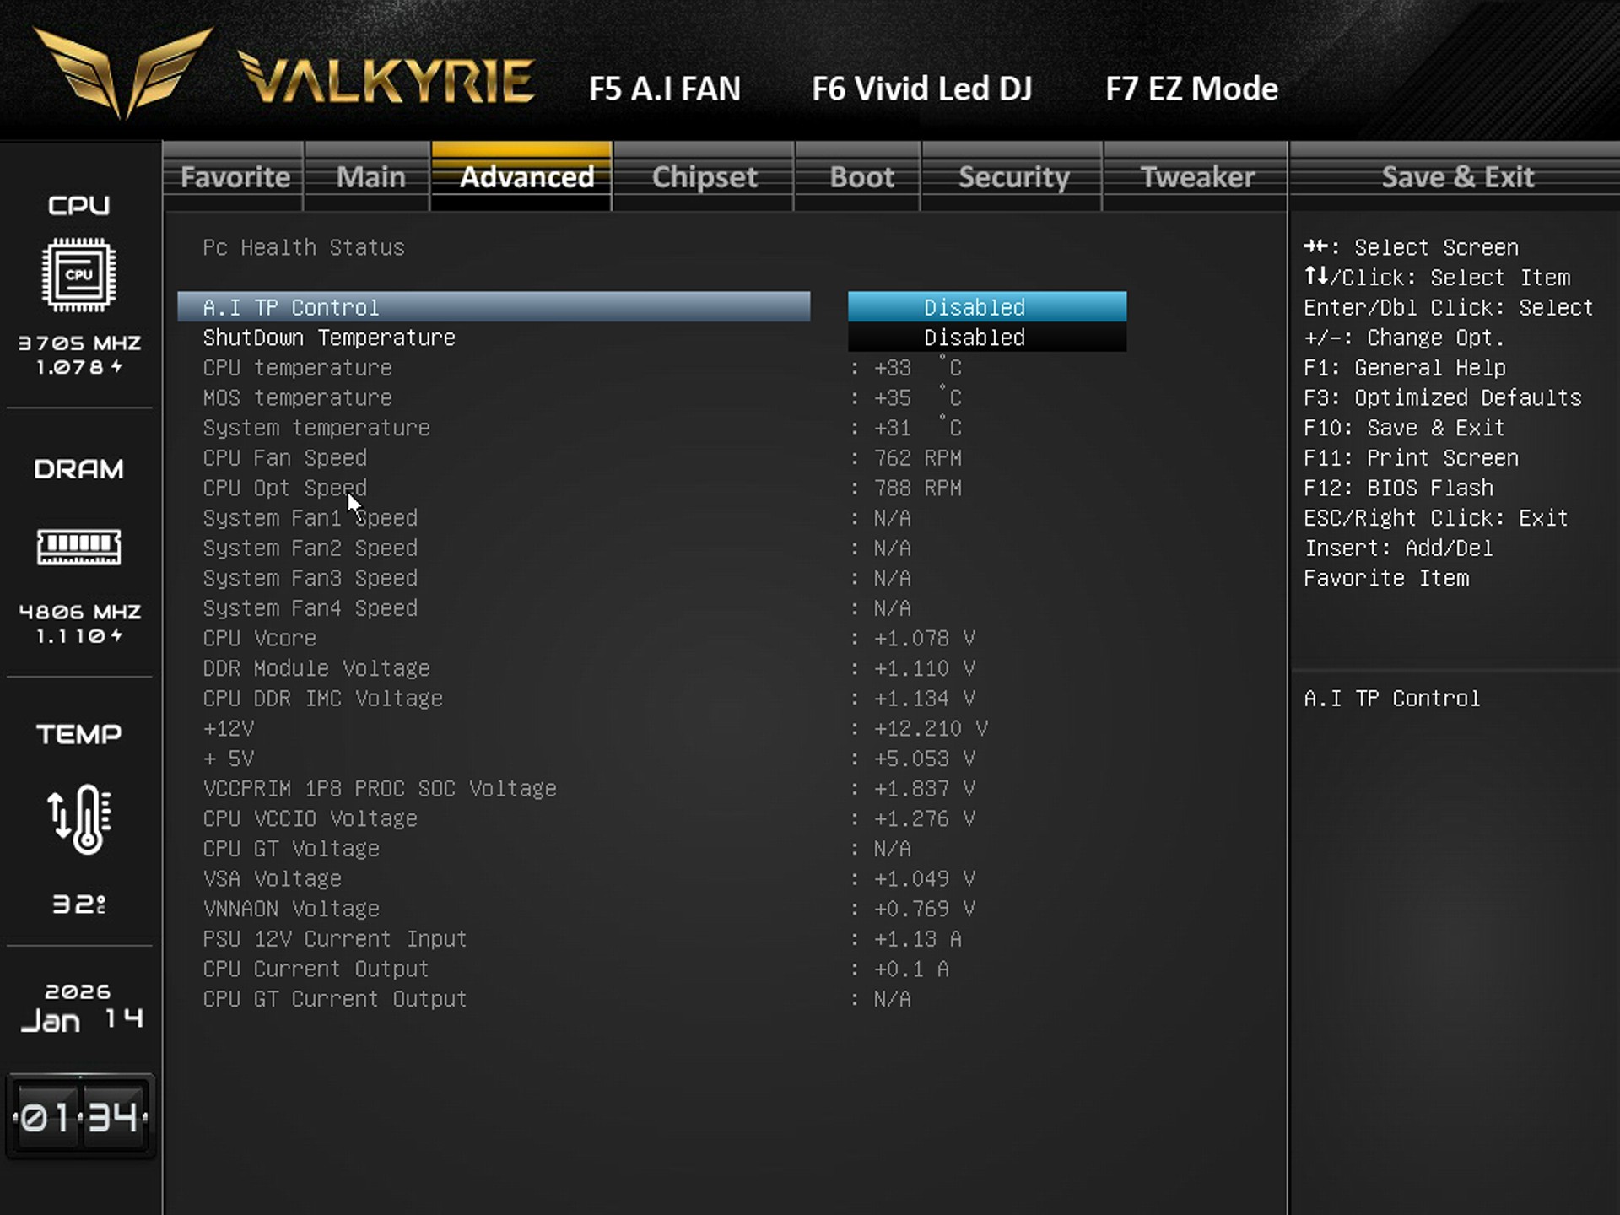1620x1215 pixels.
Task: Open the Favorite tab
Action: coord(234,177)
